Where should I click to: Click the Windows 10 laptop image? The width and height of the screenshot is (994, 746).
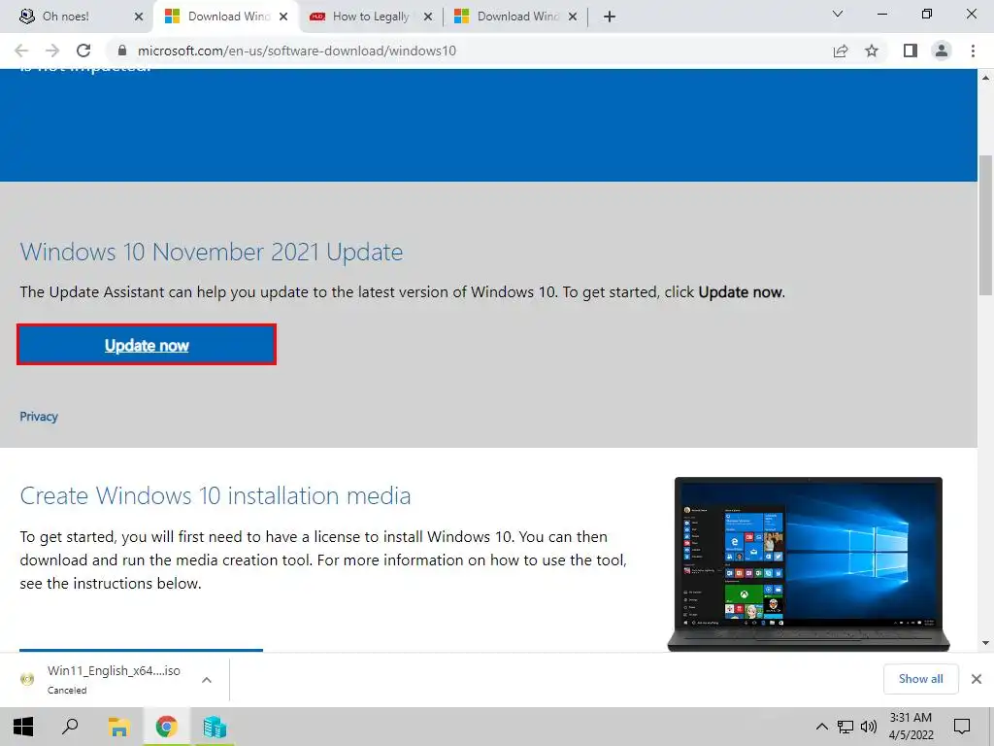(x=809, y=564)
